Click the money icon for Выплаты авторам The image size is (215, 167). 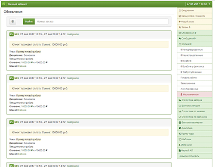180,106
